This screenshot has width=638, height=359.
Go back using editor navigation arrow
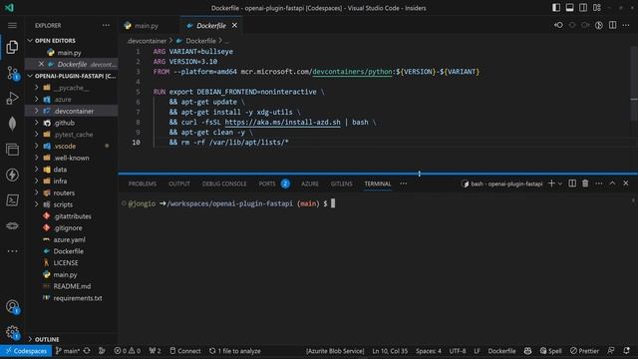pos(558,25)
